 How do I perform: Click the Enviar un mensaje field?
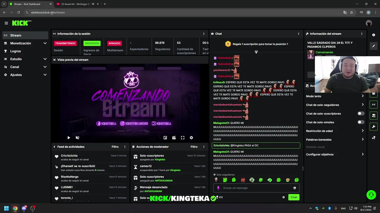[256, 188]
